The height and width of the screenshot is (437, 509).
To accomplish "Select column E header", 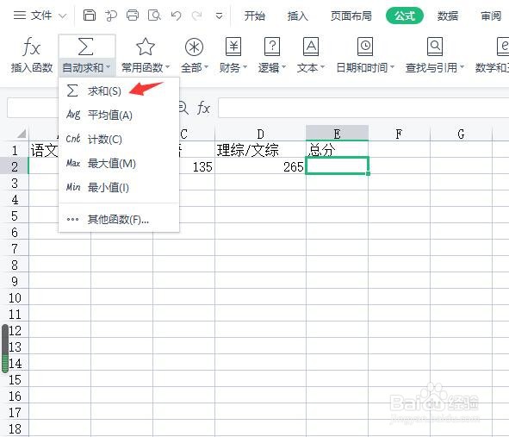I will click(x=337, y=134).
